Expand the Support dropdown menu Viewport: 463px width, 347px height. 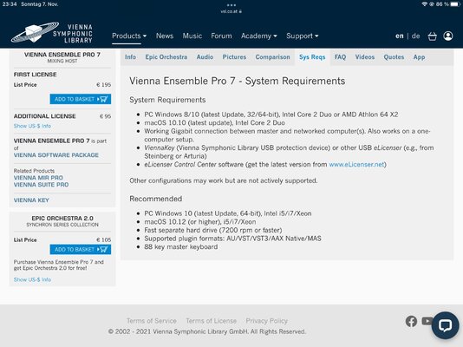click(x=302, y=36)
